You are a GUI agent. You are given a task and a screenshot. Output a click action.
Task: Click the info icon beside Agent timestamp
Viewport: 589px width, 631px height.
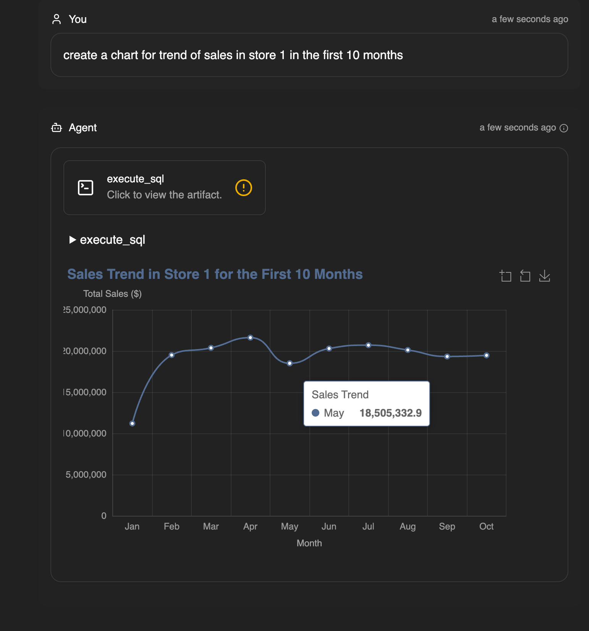pos(564,128)
